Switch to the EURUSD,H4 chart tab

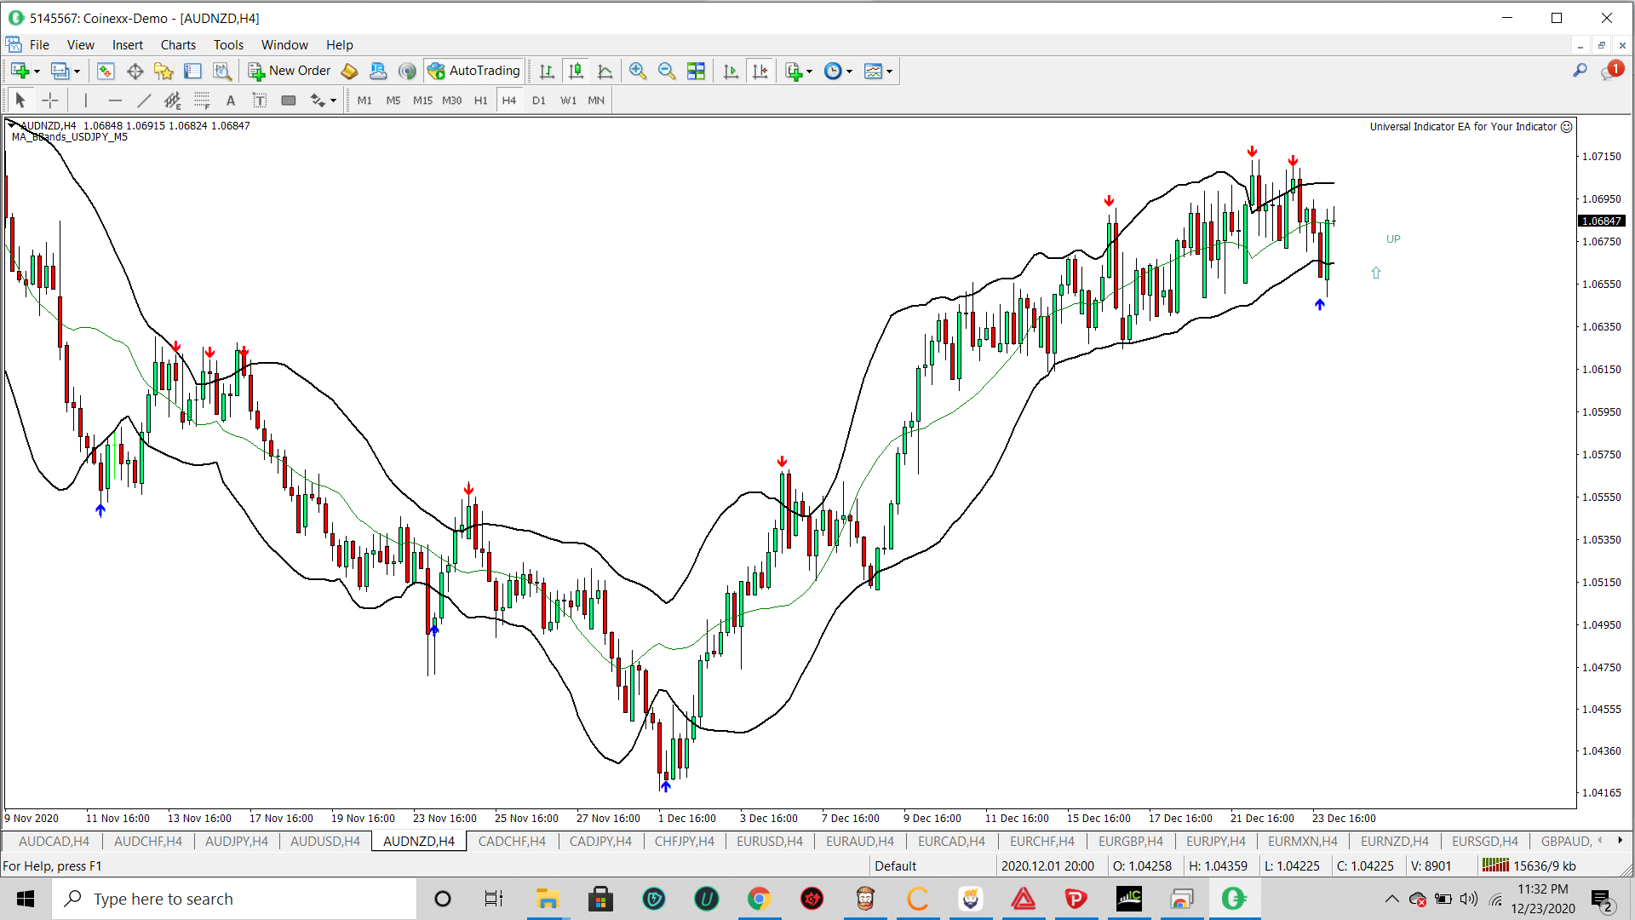769,841
